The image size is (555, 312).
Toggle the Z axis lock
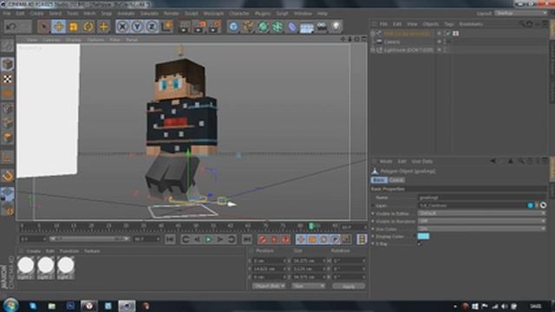click(152, 27)
